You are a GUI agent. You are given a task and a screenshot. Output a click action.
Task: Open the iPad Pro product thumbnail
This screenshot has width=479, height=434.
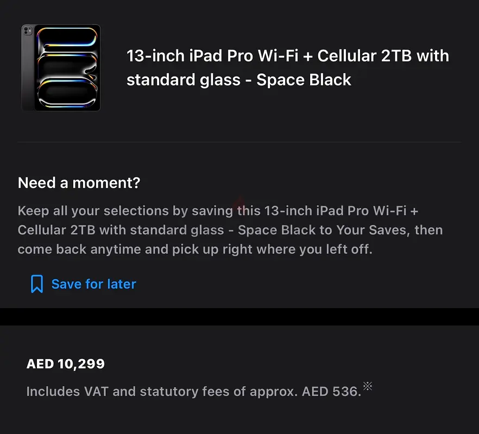[61, 68]
